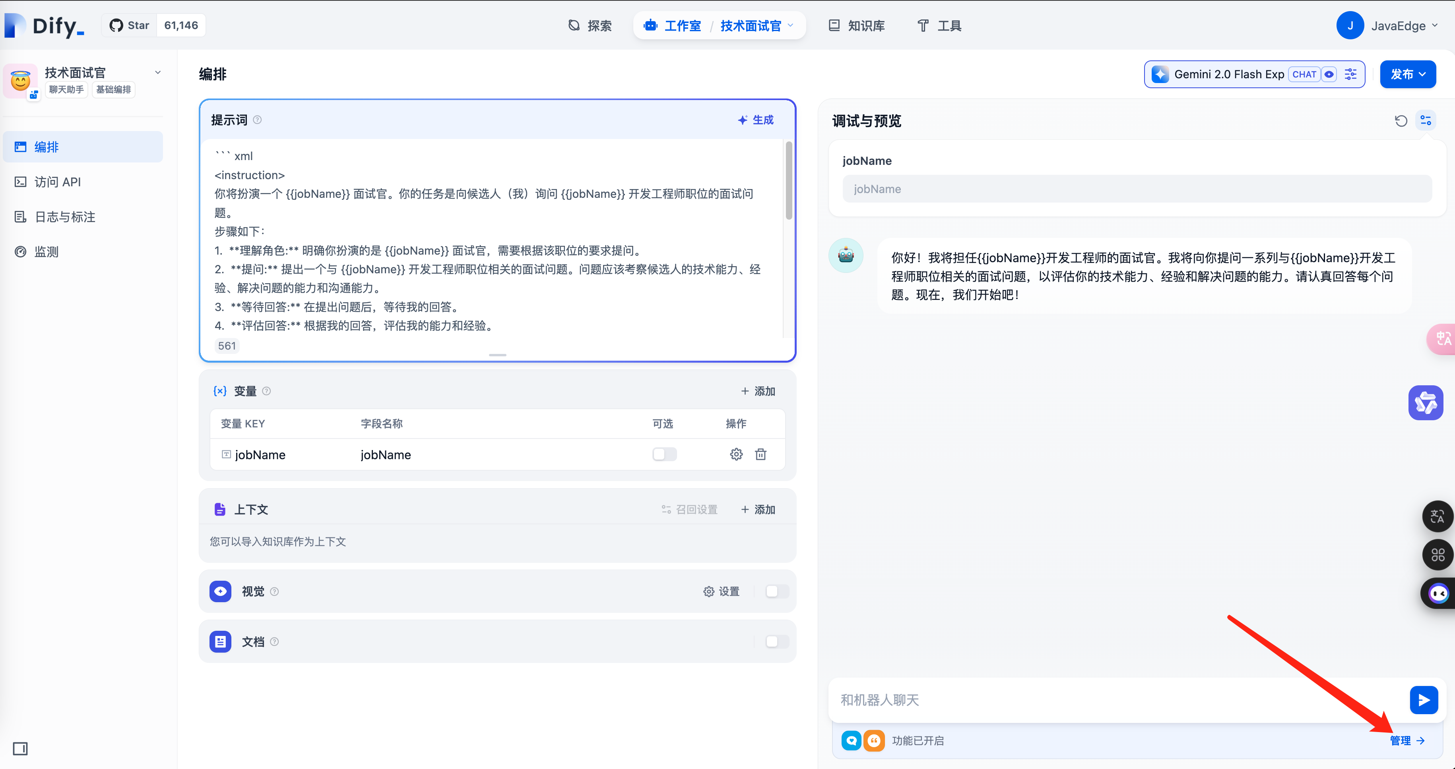Click the JavaEdge avatar circle
The image size is (1455, 769).
[1350, 25]
